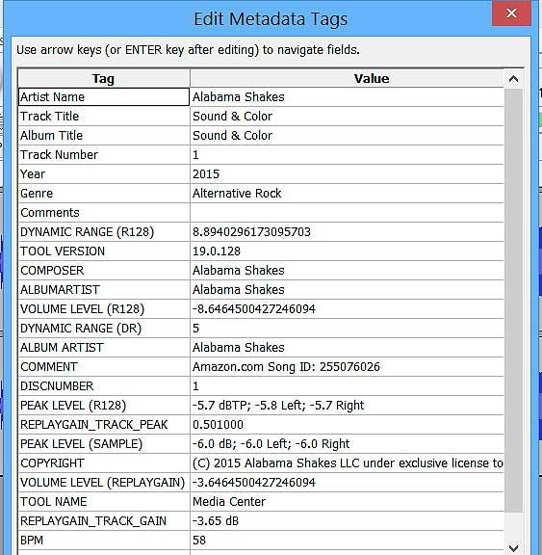Select the COMPOSER tag cell
This screenshot has height=555, width=542.
[104, 271]
